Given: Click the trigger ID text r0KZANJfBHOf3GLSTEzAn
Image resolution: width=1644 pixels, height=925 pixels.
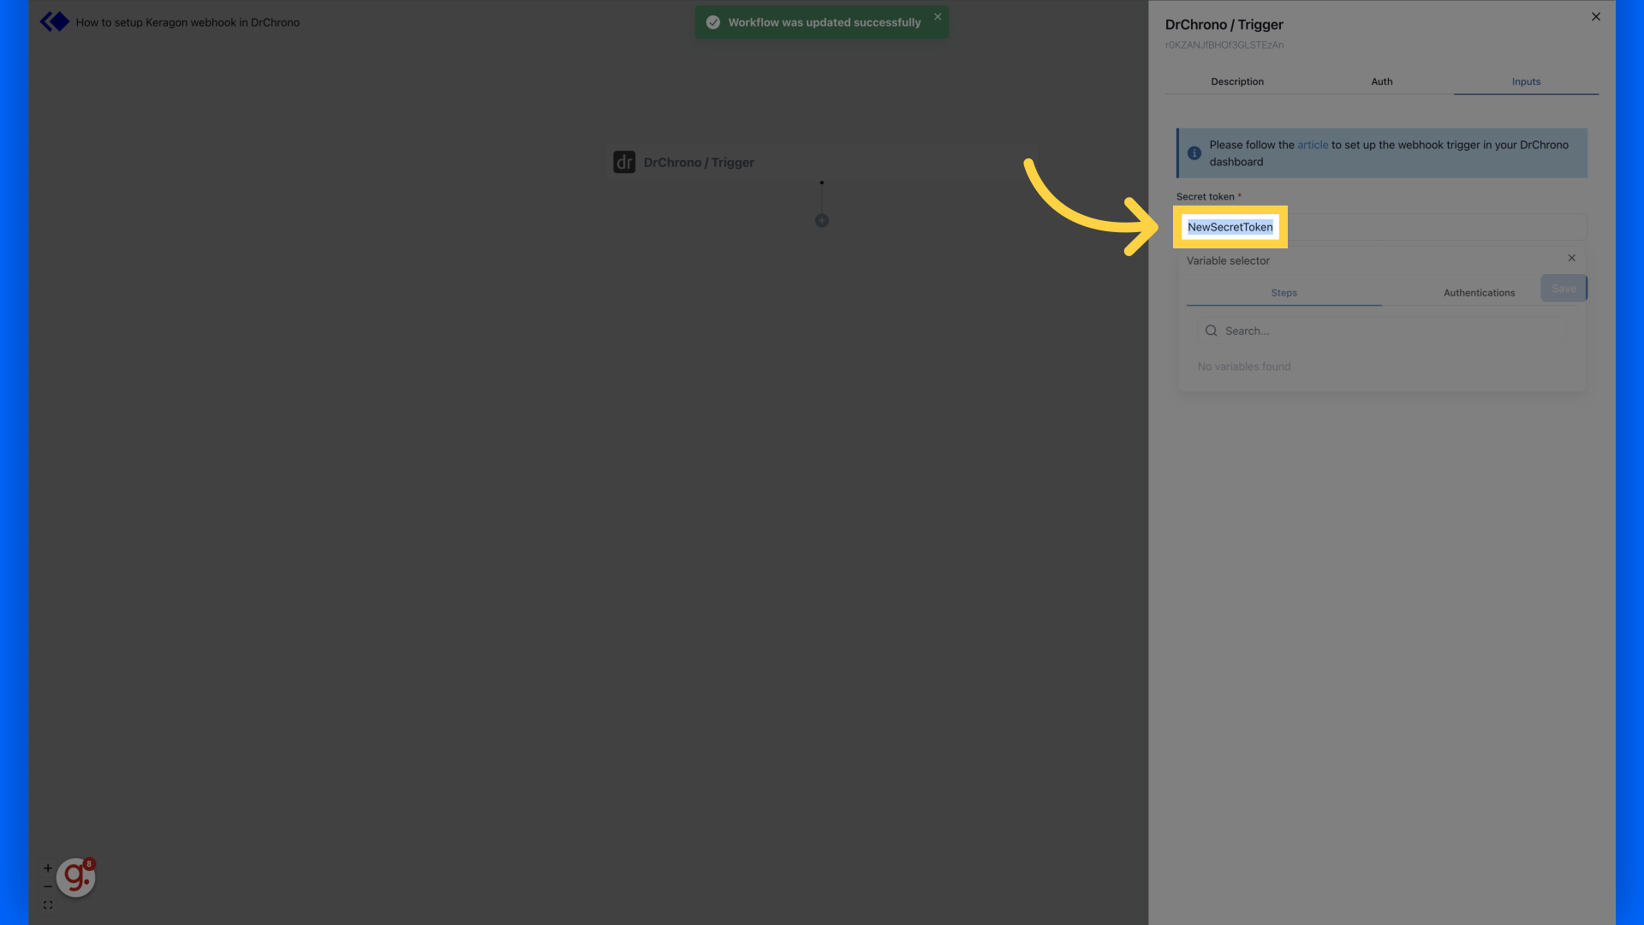Looking at the screenshot, I should tap(1224, 45).
